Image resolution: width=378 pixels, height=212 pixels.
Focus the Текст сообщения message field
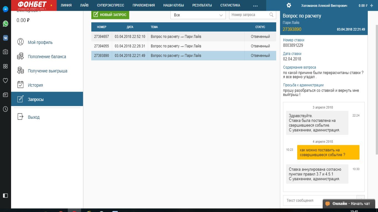320,201
